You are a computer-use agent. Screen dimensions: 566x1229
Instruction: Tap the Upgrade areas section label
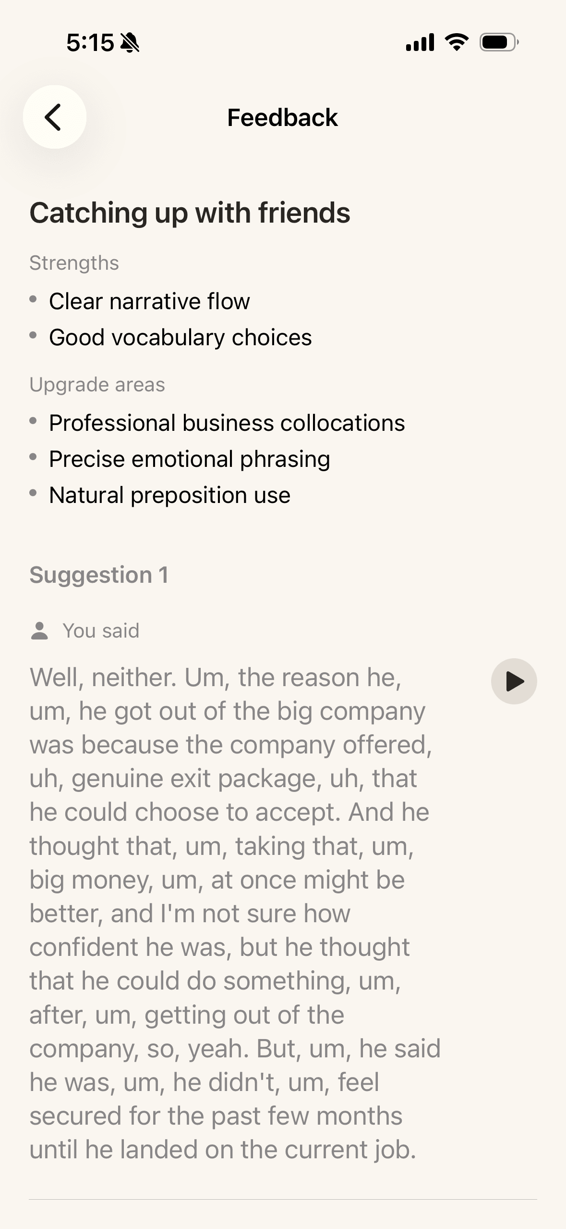(97, 385)
